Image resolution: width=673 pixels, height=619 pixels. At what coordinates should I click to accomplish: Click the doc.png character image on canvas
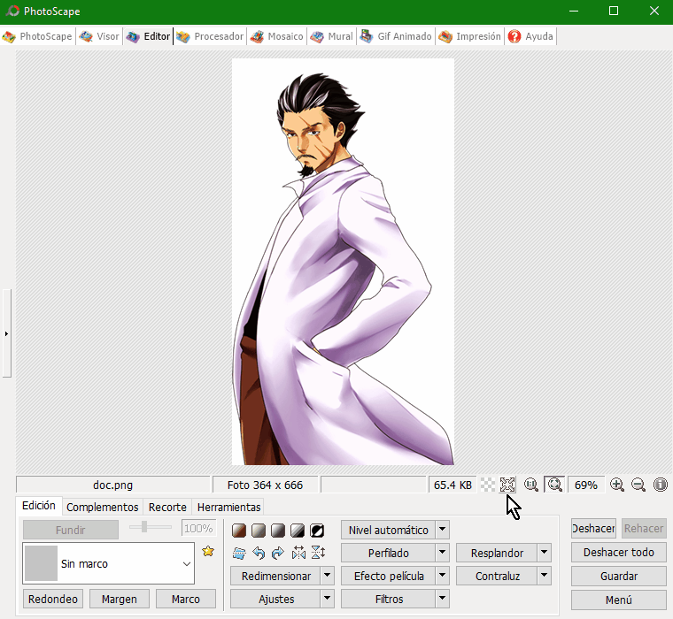[343, 262]
